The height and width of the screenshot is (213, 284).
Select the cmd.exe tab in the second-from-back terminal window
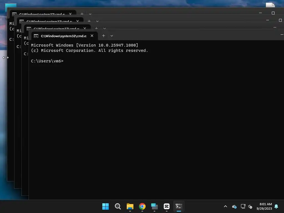click(x=50, y=20)
